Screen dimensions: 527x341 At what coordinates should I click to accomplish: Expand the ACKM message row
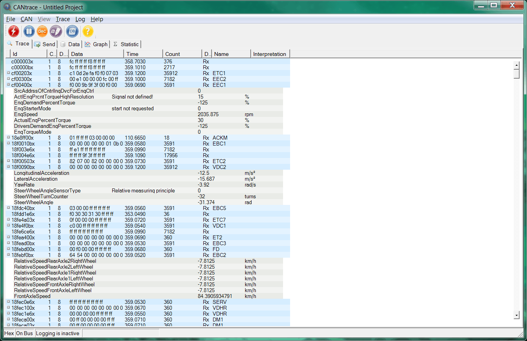tap(9, 138)
